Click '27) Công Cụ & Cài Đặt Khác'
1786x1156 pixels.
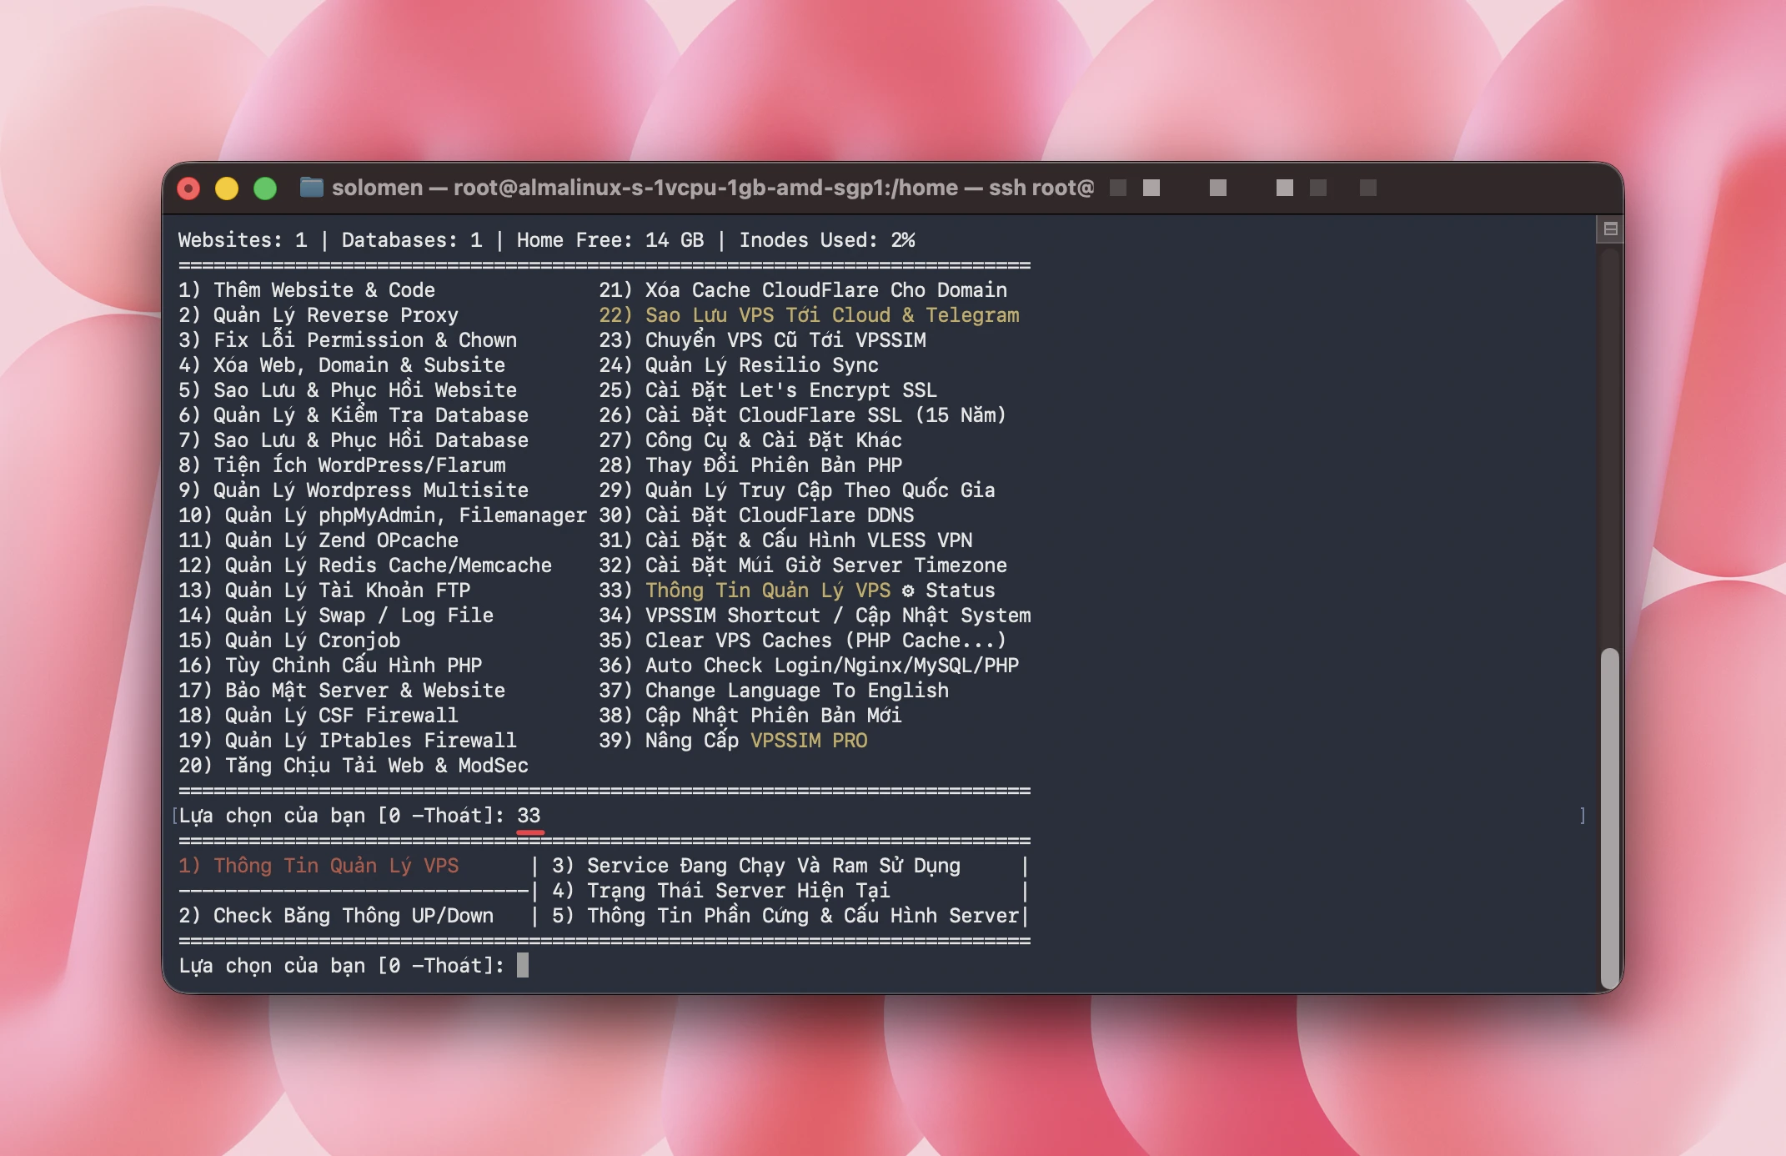[x=750, y=440]
